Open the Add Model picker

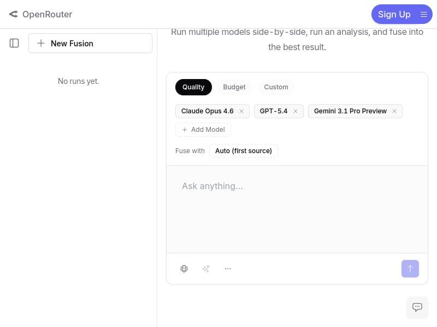click(x=203, y=130)
